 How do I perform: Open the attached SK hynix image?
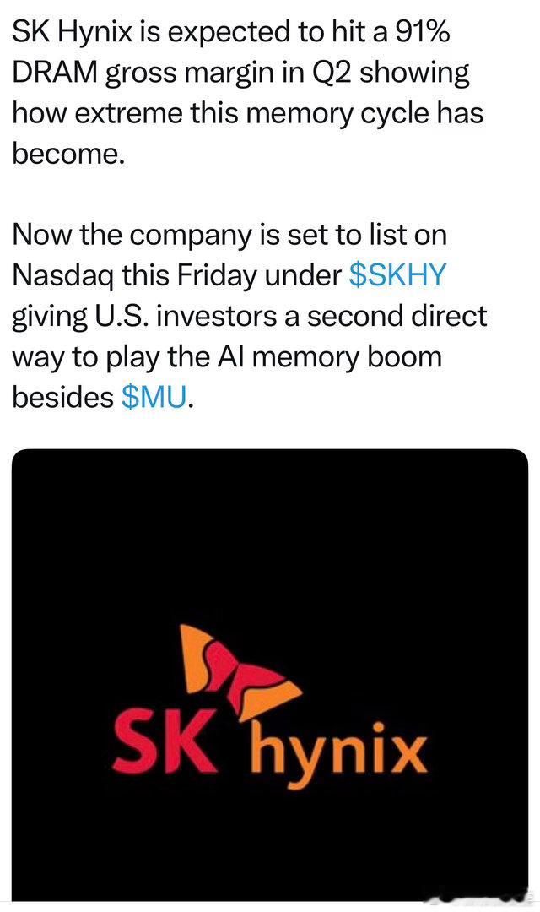point(270,675)
